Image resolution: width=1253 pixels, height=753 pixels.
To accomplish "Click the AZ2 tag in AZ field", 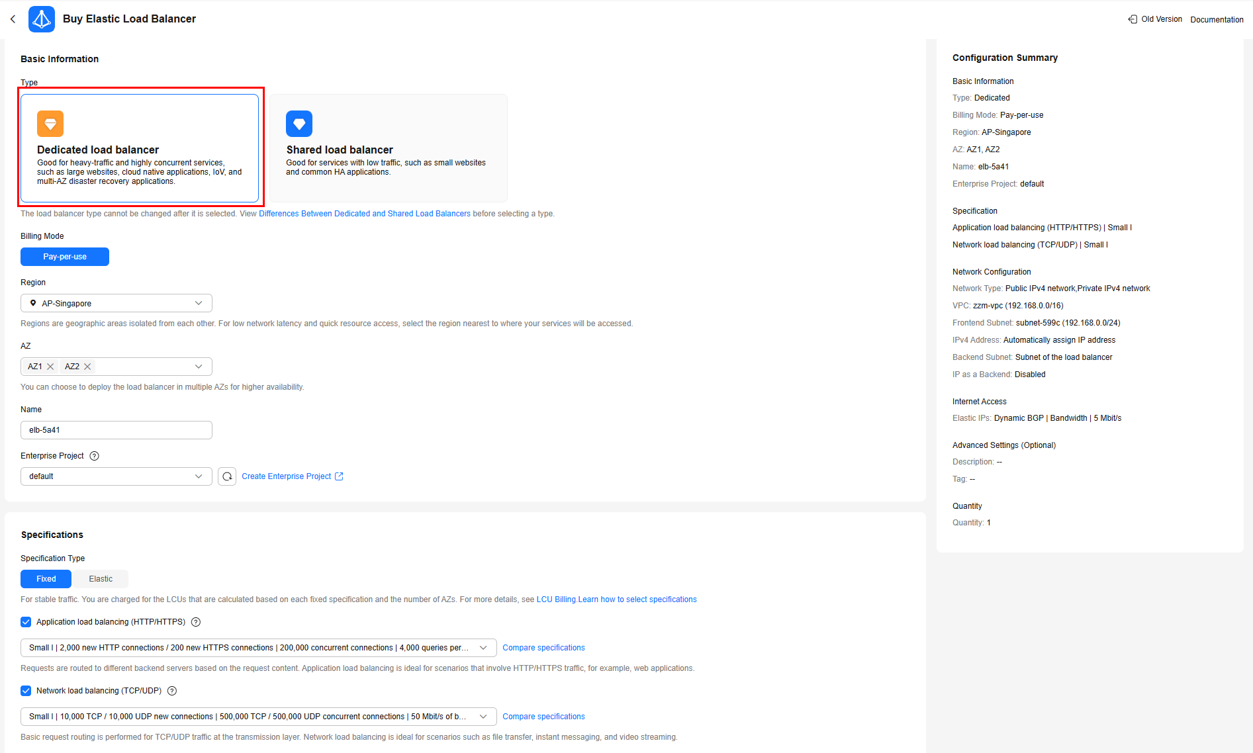I will (x=78, y=367).
